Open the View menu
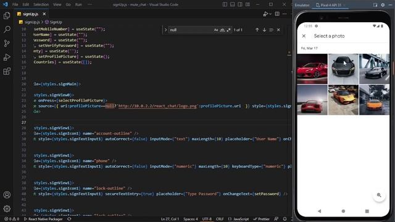Screen dimensions: 395x222 [57, 4]
